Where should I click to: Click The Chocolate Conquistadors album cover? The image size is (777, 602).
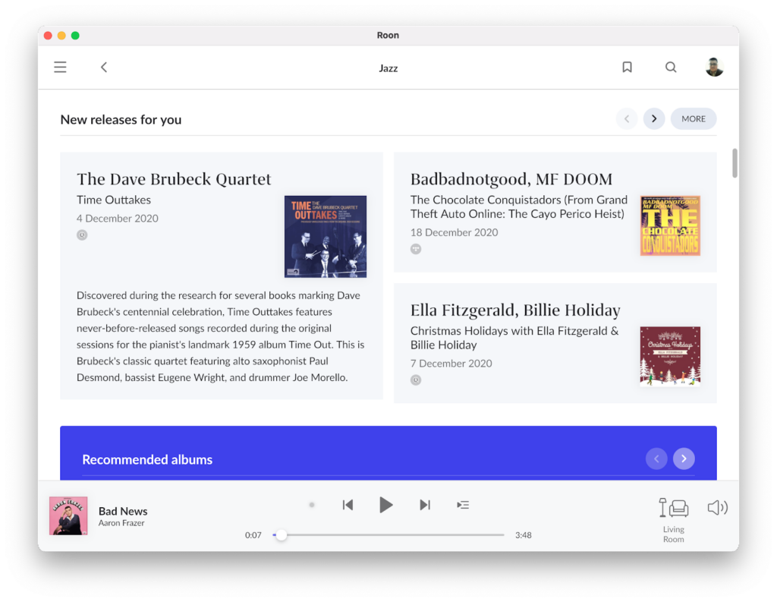(670, 225)
